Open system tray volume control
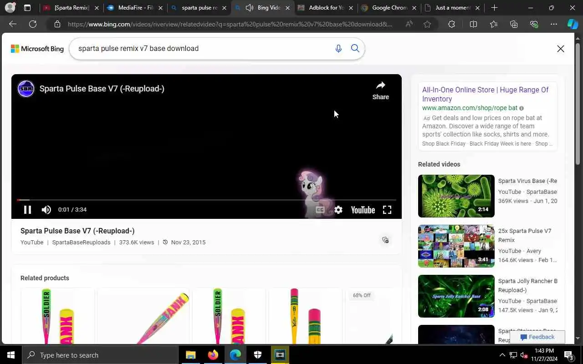This screenshot has height=364, width=583. [524, 355]
